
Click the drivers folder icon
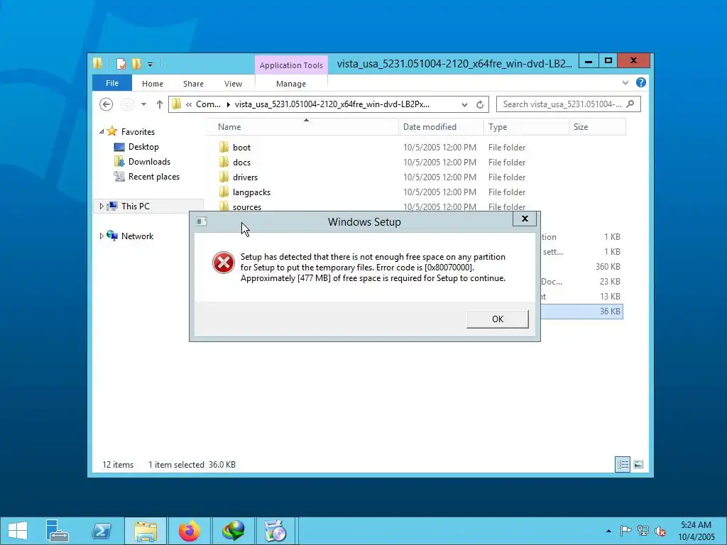pyautogui.click(x=224, y=177)
